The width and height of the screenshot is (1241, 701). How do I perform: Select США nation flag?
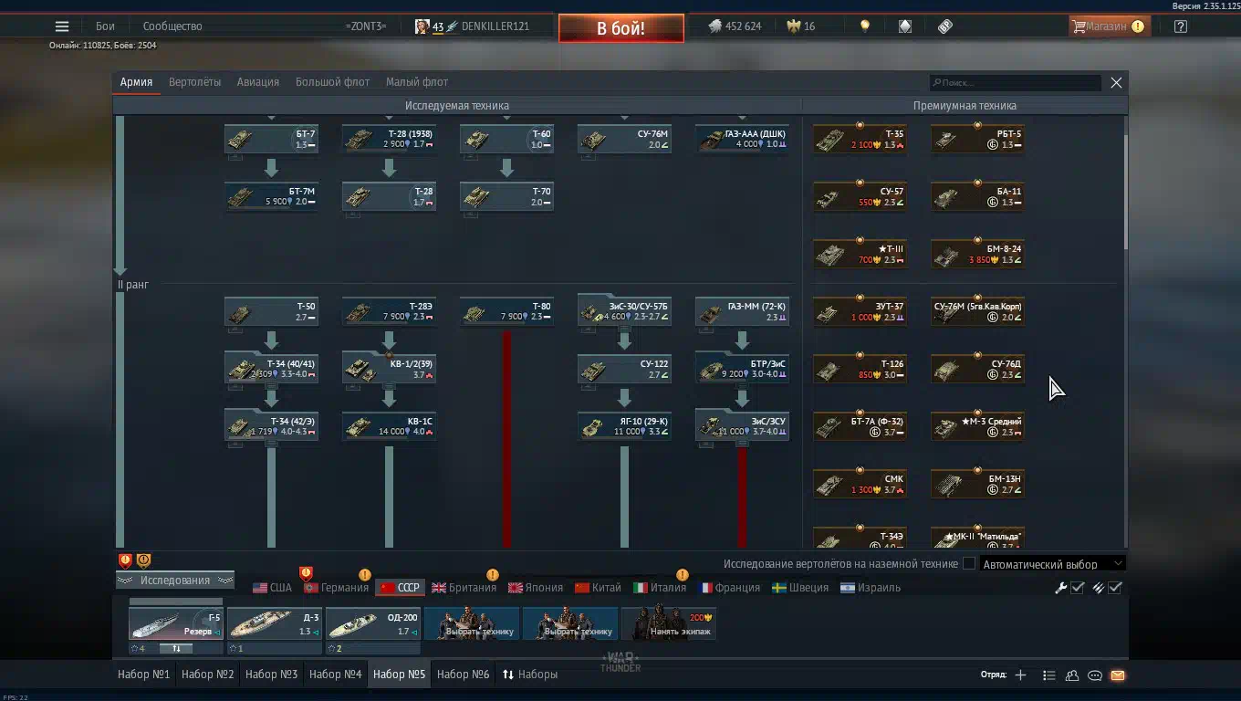[272, 588]
